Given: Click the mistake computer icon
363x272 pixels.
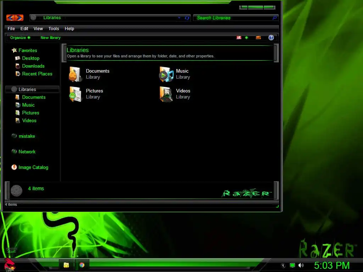Looking at the screenshot, I should [14, 136].
